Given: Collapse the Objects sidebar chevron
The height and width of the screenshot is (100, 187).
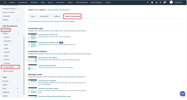Looking at the screenshot, I should 18,34.
